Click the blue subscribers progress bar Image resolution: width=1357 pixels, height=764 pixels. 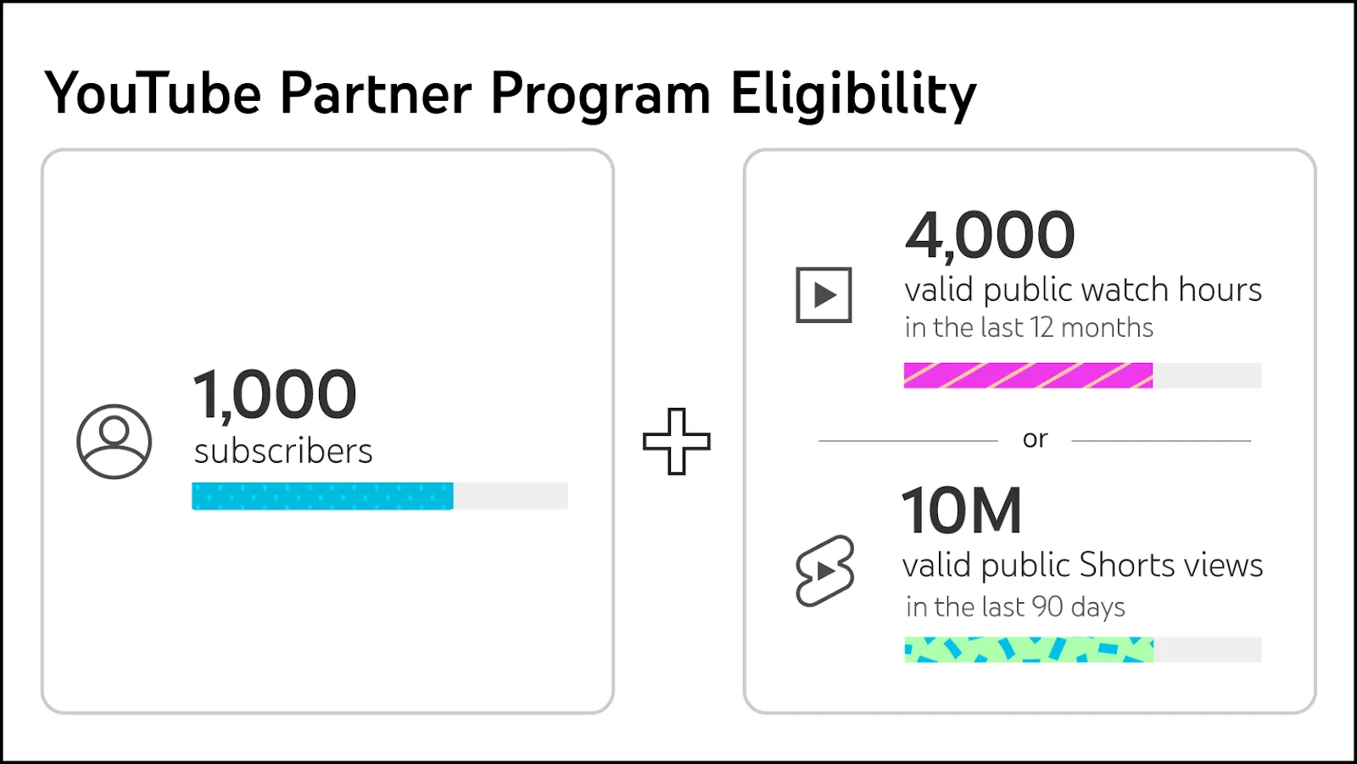322,496
